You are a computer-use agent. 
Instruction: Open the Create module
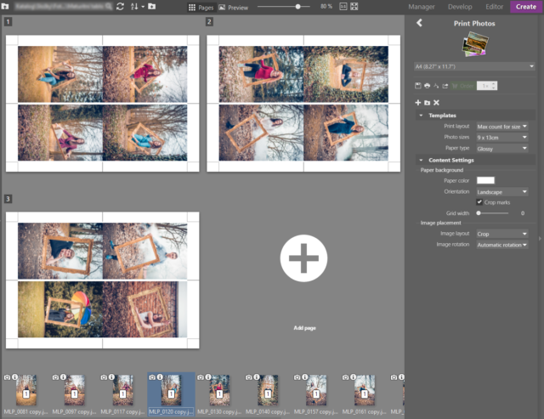tap(526, 7)
